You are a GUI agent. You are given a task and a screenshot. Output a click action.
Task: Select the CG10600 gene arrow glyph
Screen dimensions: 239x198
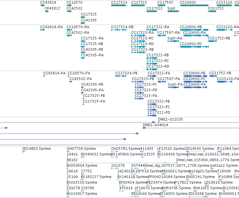pos(194,5)
